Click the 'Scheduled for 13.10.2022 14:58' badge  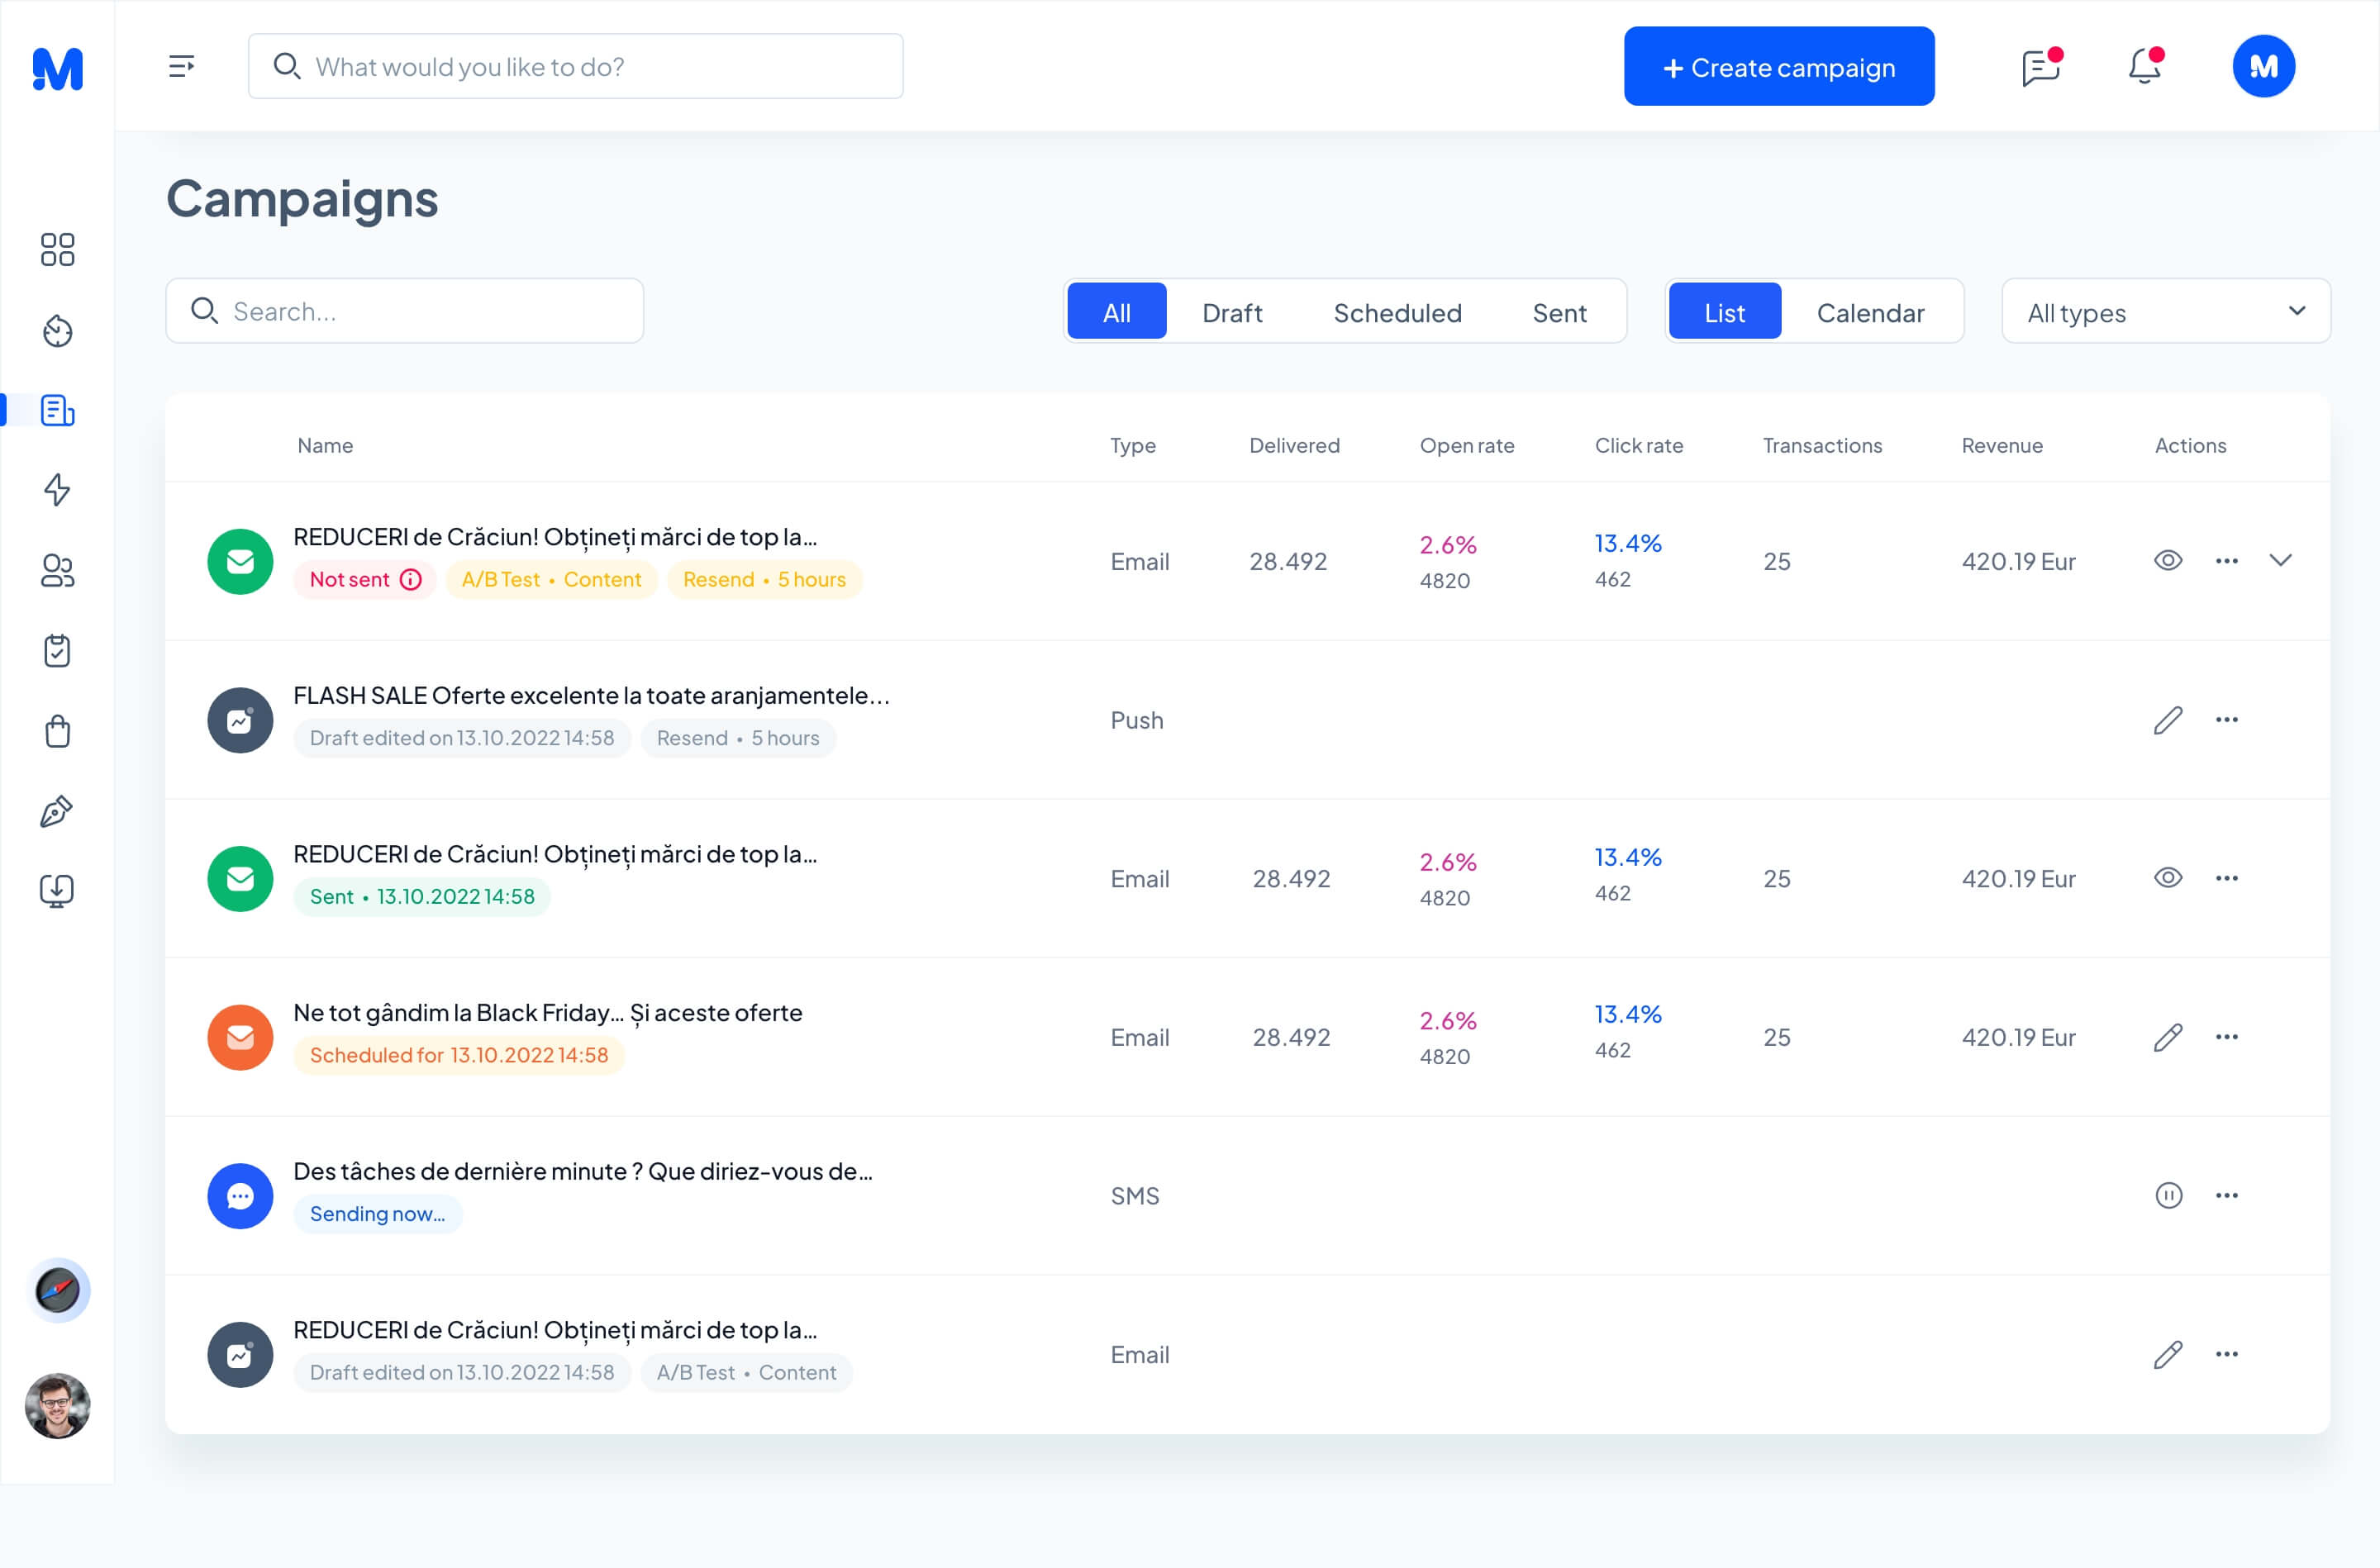tap(459, 1055)
